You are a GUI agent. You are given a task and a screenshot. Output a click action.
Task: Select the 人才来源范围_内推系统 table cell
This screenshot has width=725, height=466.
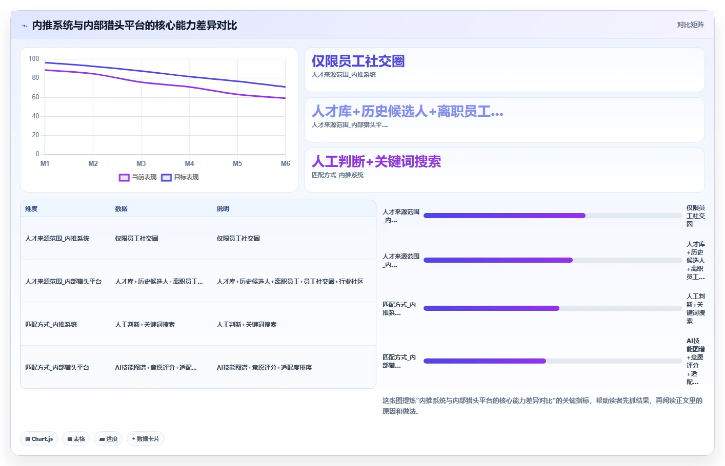[x=57, y=239]
